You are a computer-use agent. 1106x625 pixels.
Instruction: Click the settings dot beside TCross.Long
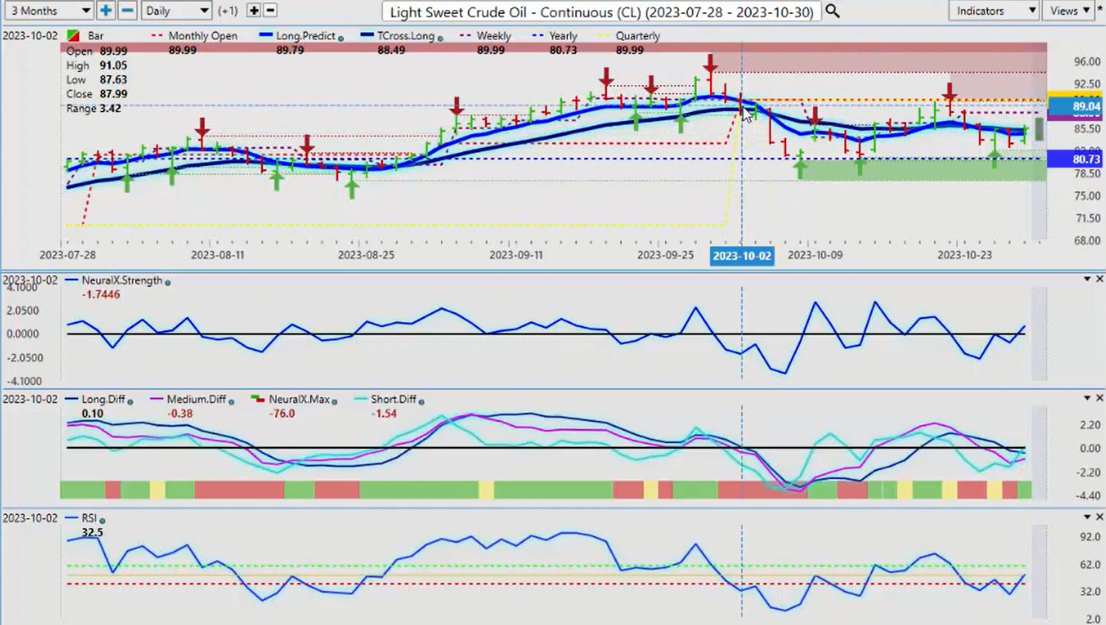coord(441,38)
